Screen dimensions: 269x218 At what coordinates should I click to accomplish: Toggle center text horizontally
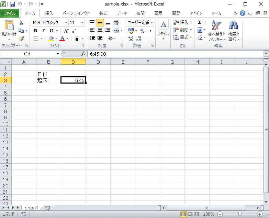[100, 31]
